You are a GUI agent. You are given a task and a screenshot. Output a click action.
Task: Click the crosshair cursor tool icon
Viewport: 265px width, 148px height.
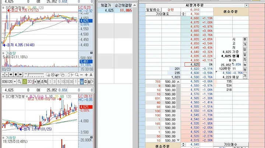pyautogui.click(x=72, y=75)
